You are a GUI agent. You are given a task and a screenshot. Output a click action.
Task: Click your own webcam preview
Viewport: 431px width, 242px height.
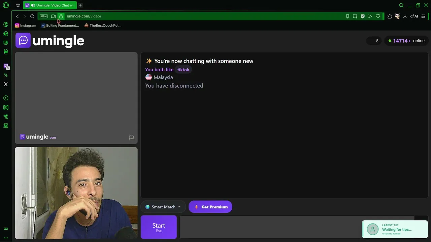pyautogui.click(x=76, y=193)
